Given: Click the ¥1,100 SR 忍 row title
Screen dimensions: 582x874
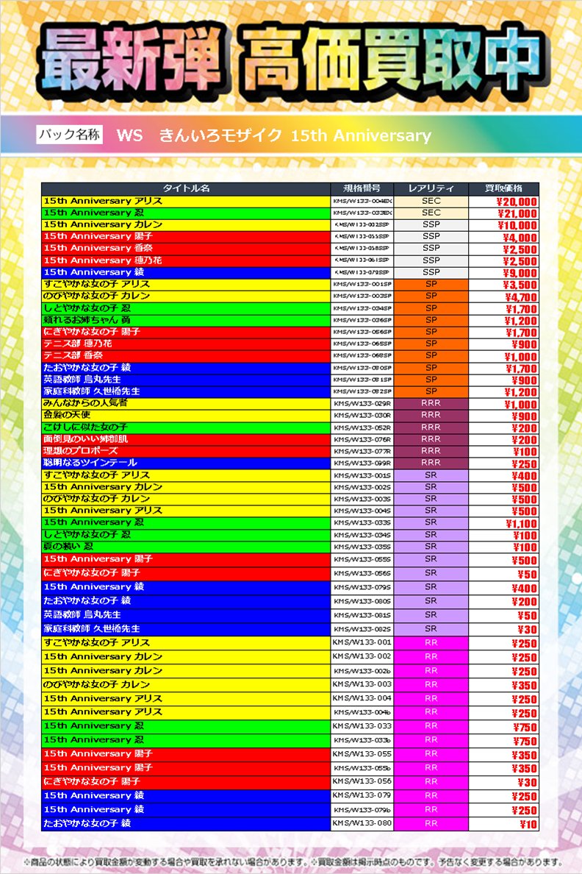Looking at the screenshot, I should pyautogui.click(x=93, y=522).
